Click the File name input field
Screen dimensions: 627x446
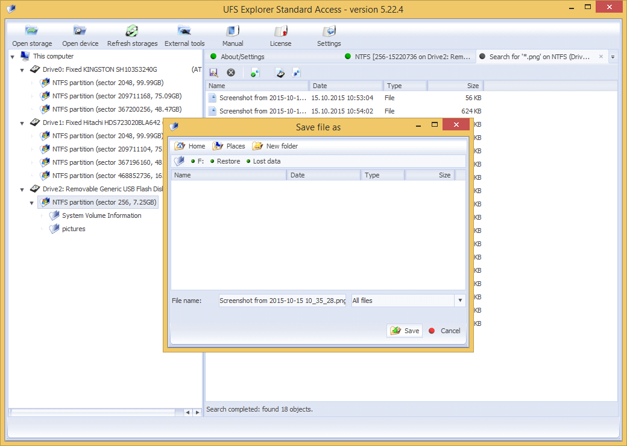pos(282,301)
